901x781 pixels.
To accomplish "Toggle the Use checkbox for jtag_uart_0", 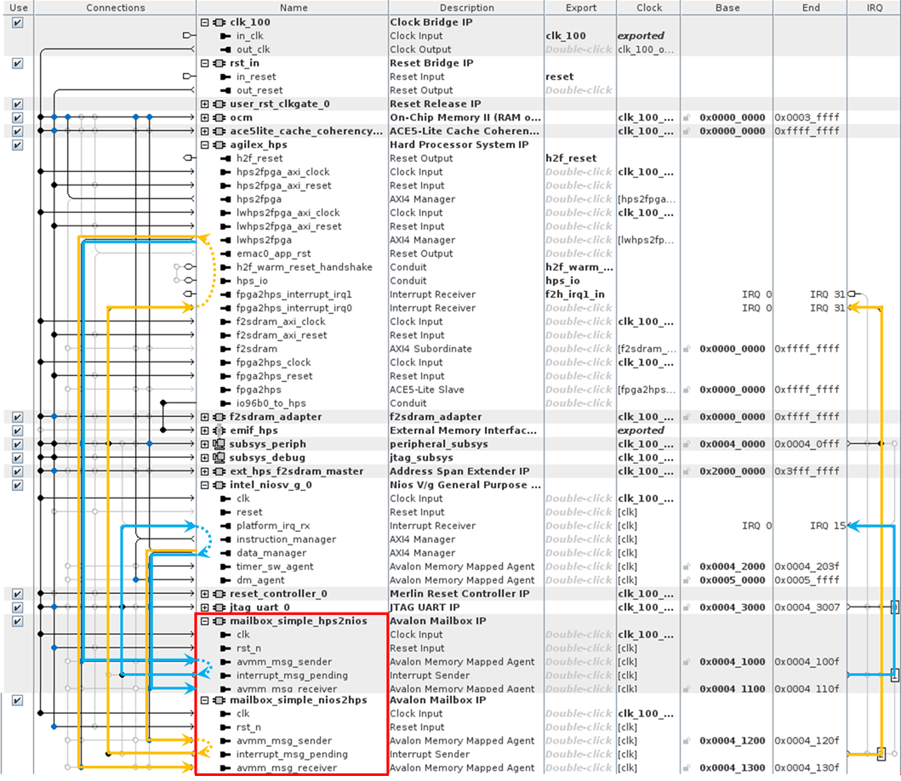I will tap(18, 607).
